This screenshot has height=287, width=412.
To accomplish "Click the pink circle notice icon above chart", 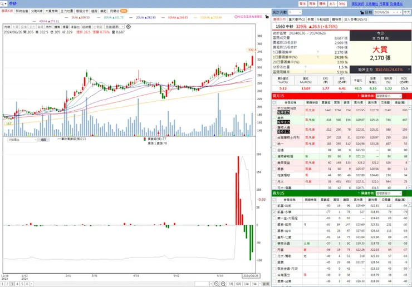I will pos(236,17).
